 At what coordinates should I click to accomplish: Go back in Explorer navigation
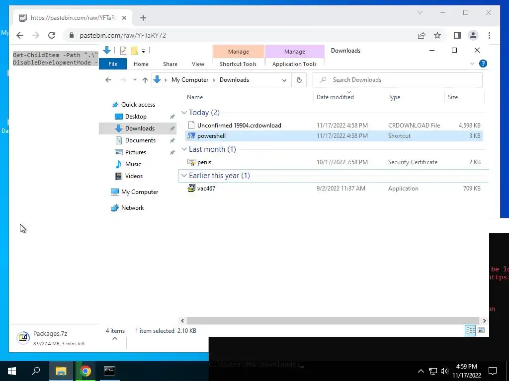click(108, 80)
